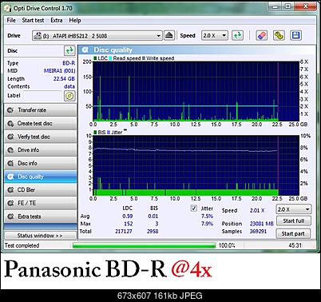Click the Test completed status text
The height and width of the screenshot is (302, 321).
pos(22,245)
